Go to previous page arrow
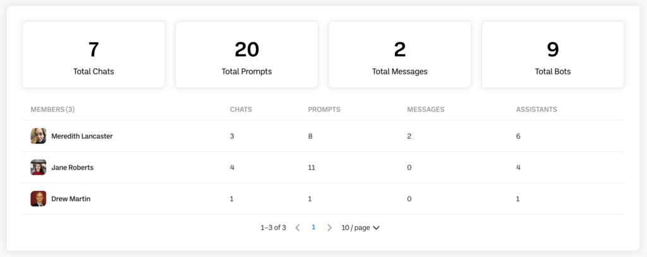This screenshot has height=257, width=647. (298, 227)
